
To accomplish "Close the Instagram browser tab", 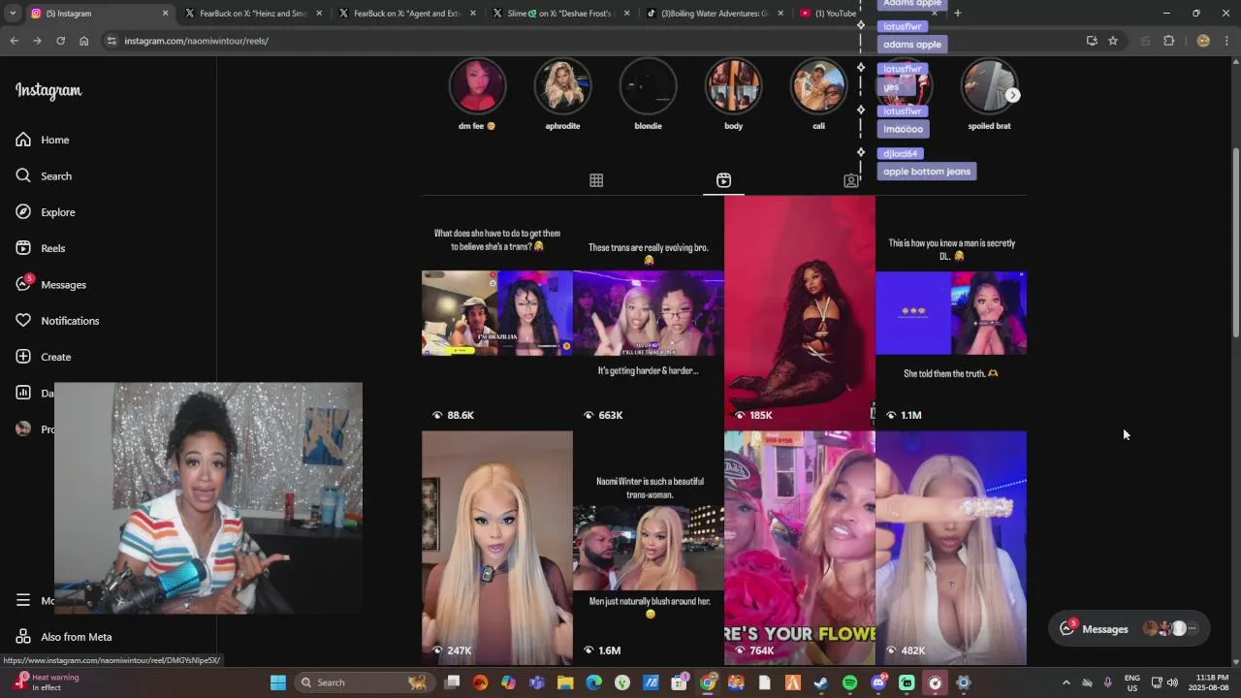I will [165, 14].
